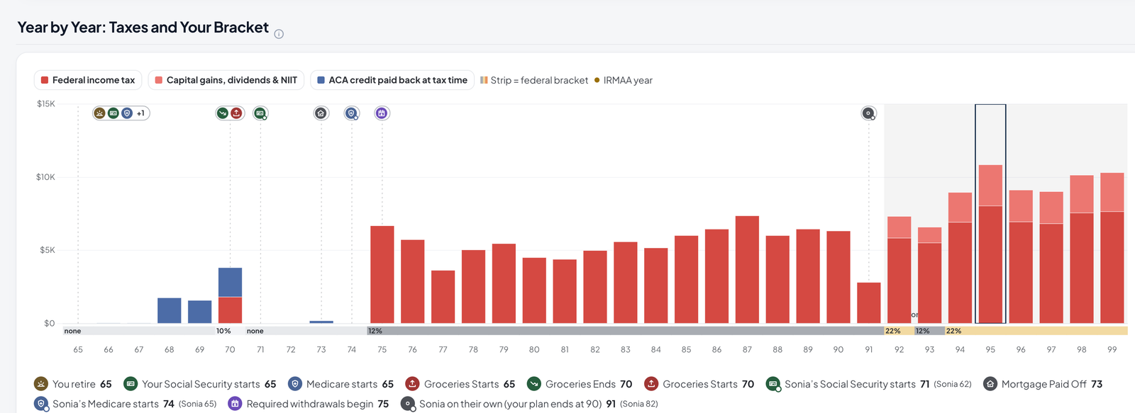This screenshot has width=1135, height=413.
Task: Click the Required withdrawals begin icon in the bottom legend
Action: (x=235, y=404)
